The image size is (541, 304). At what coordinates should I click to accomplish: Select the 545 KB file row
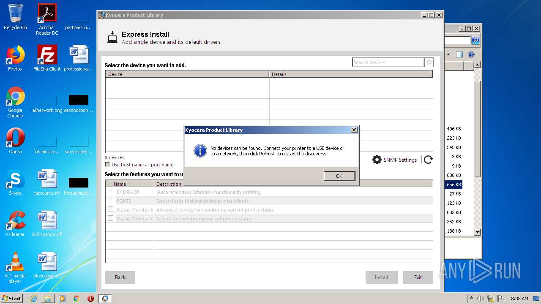tap(454, 147)
